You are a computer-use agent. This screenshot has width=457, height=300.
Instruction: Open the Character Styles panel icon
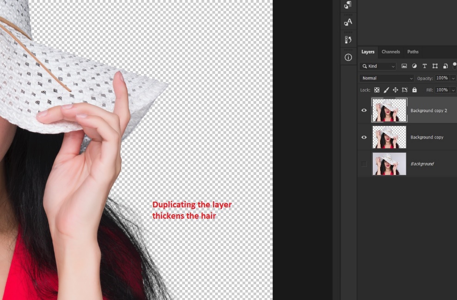348,22
